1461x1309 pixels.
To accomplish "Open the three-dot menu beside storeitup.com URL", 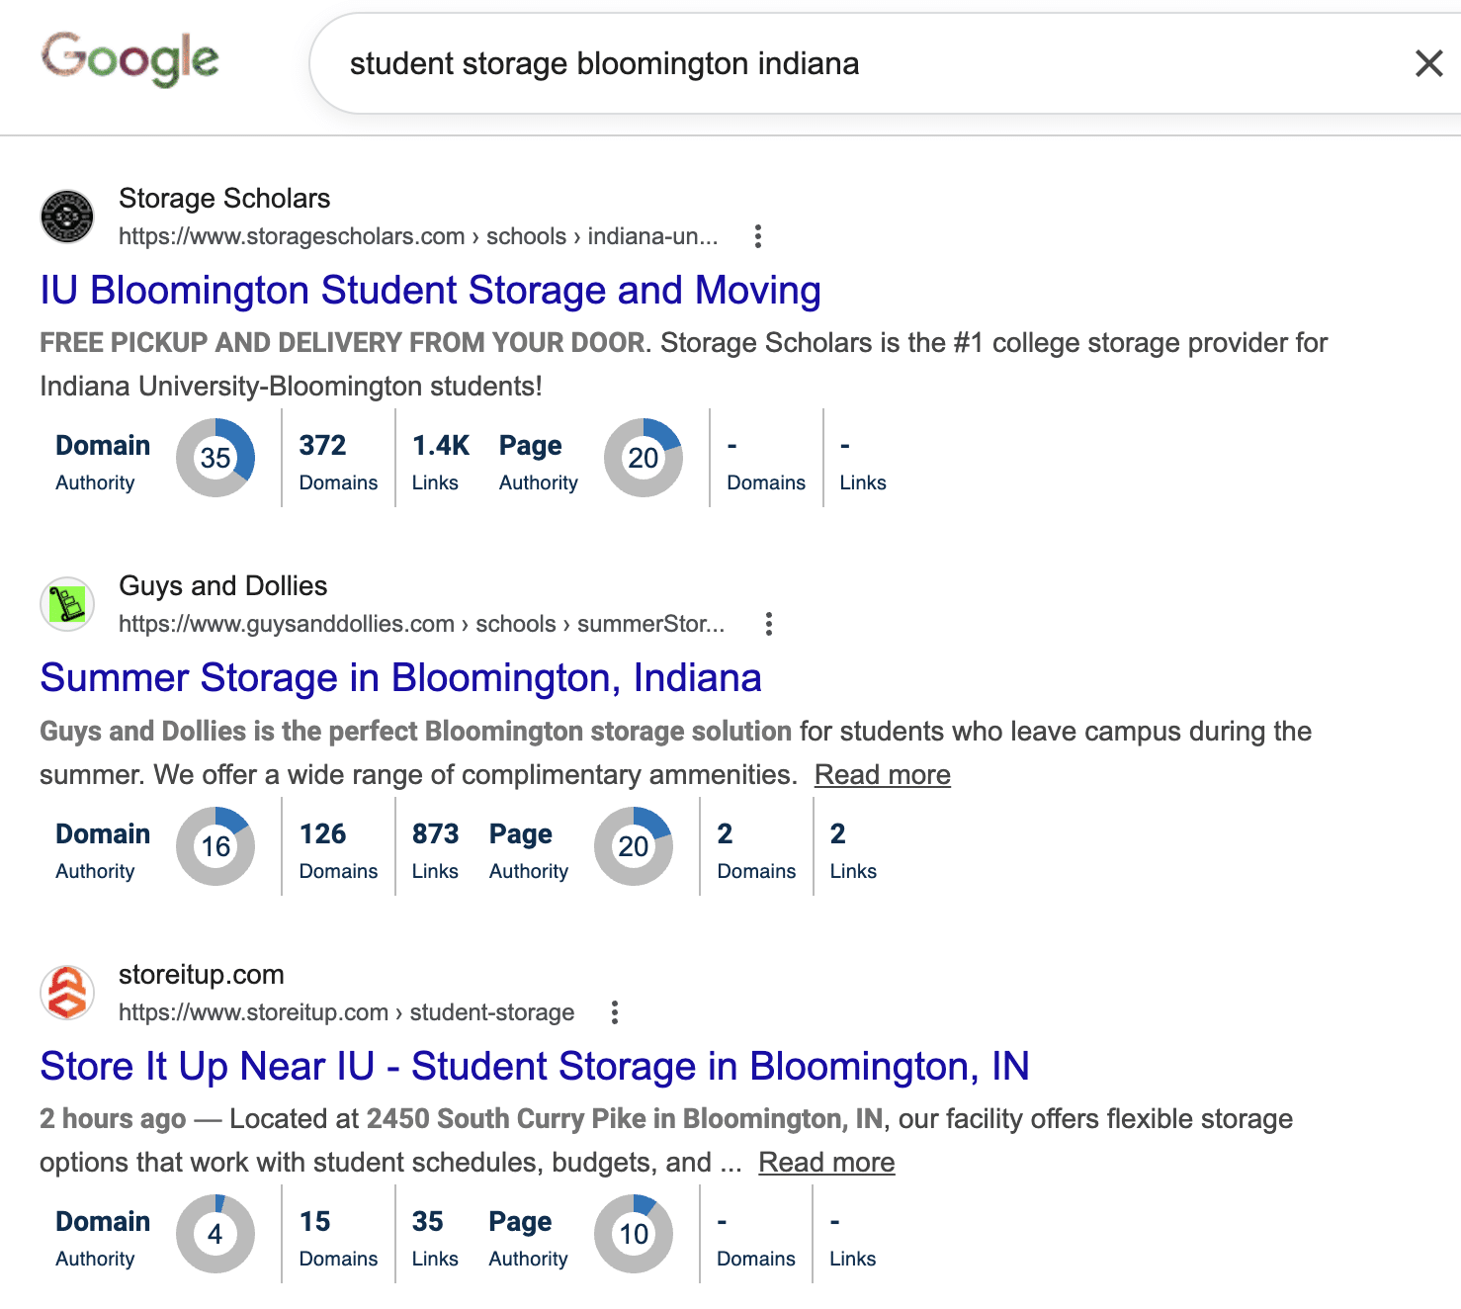I will pyautogui.click(x=614, y=1012).
